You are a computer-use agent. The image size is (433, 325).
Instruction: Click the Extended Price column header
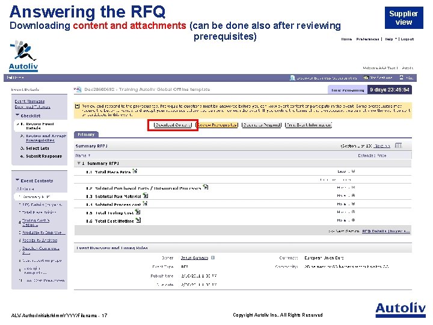tap(372, 156)
